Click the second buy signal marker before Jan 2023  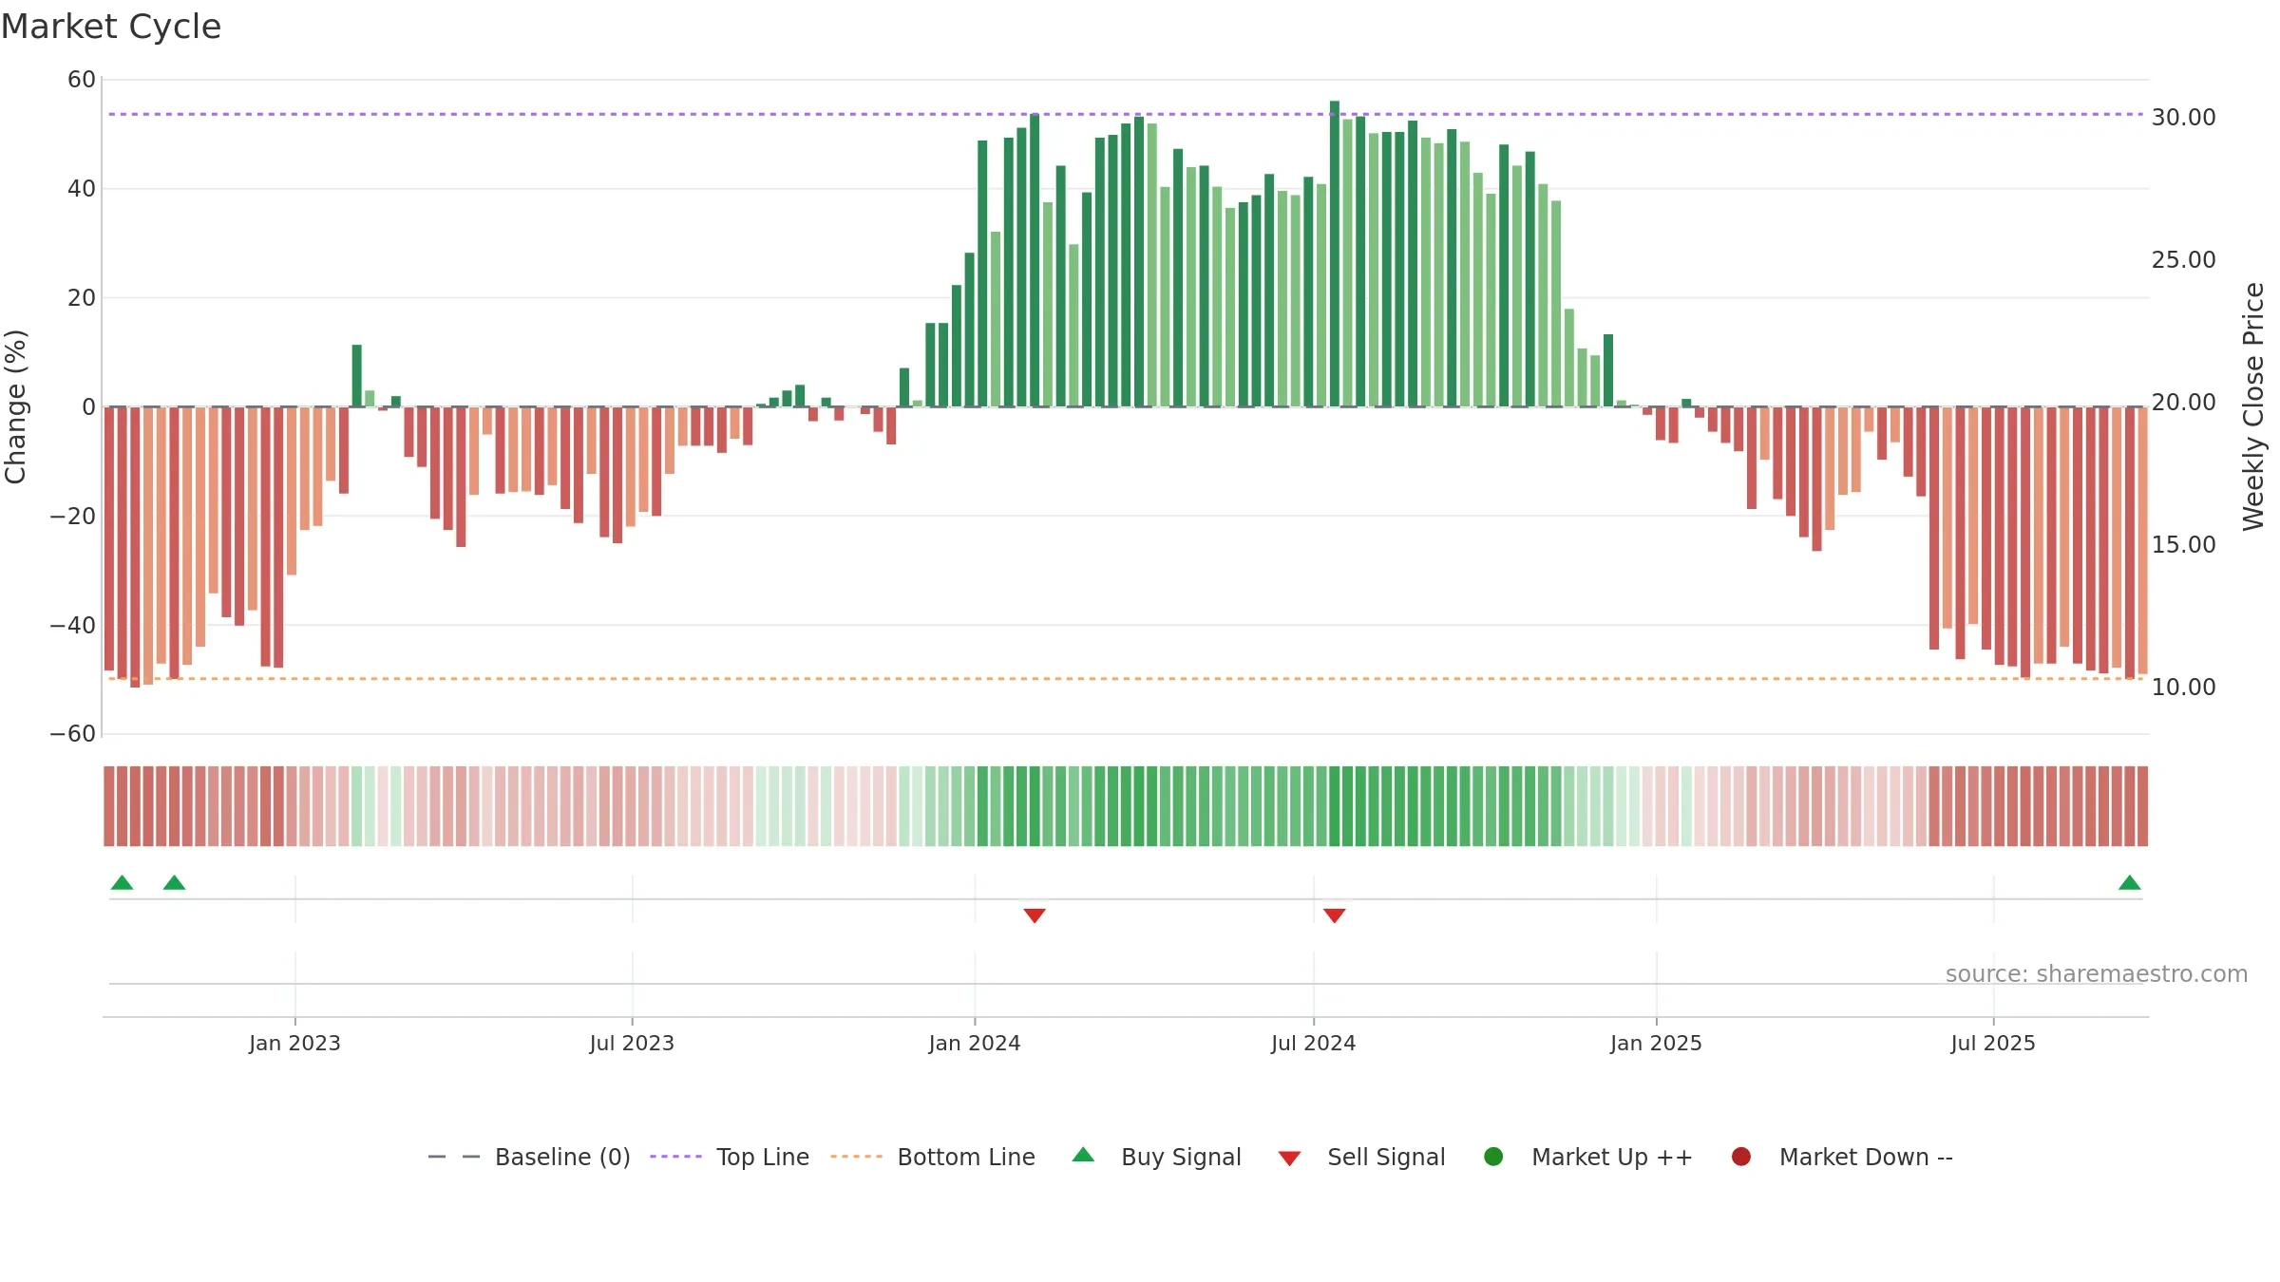pyautogui.click(x=174, y=882)
